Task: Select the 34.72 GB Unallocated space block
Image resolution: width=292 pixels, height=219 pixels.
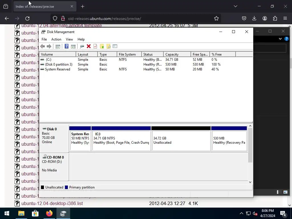Action: tap(181, 139)
